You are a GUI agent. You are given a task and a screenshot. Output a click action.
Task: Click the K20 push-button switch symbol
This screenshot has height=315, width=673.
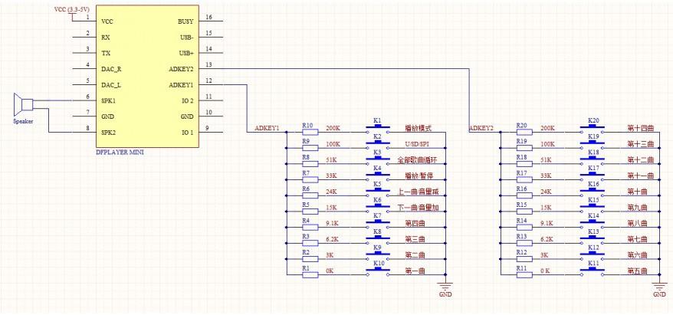593,130
